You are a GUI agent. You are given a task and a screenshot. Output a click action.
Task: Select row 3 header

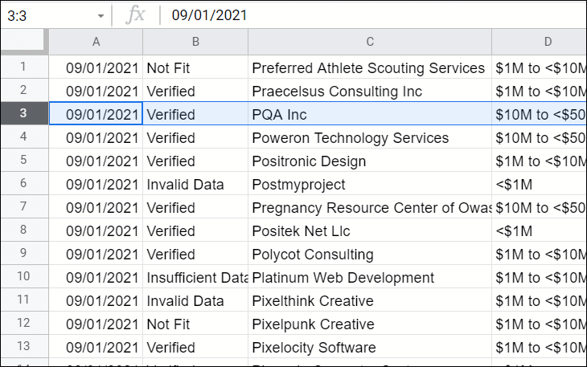click(x=25, y=113)
